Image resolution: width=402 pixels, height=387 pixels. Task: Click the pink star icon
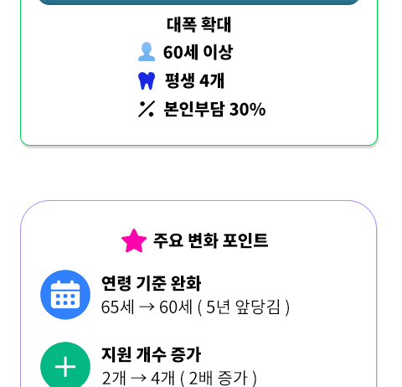coord(134,240)
